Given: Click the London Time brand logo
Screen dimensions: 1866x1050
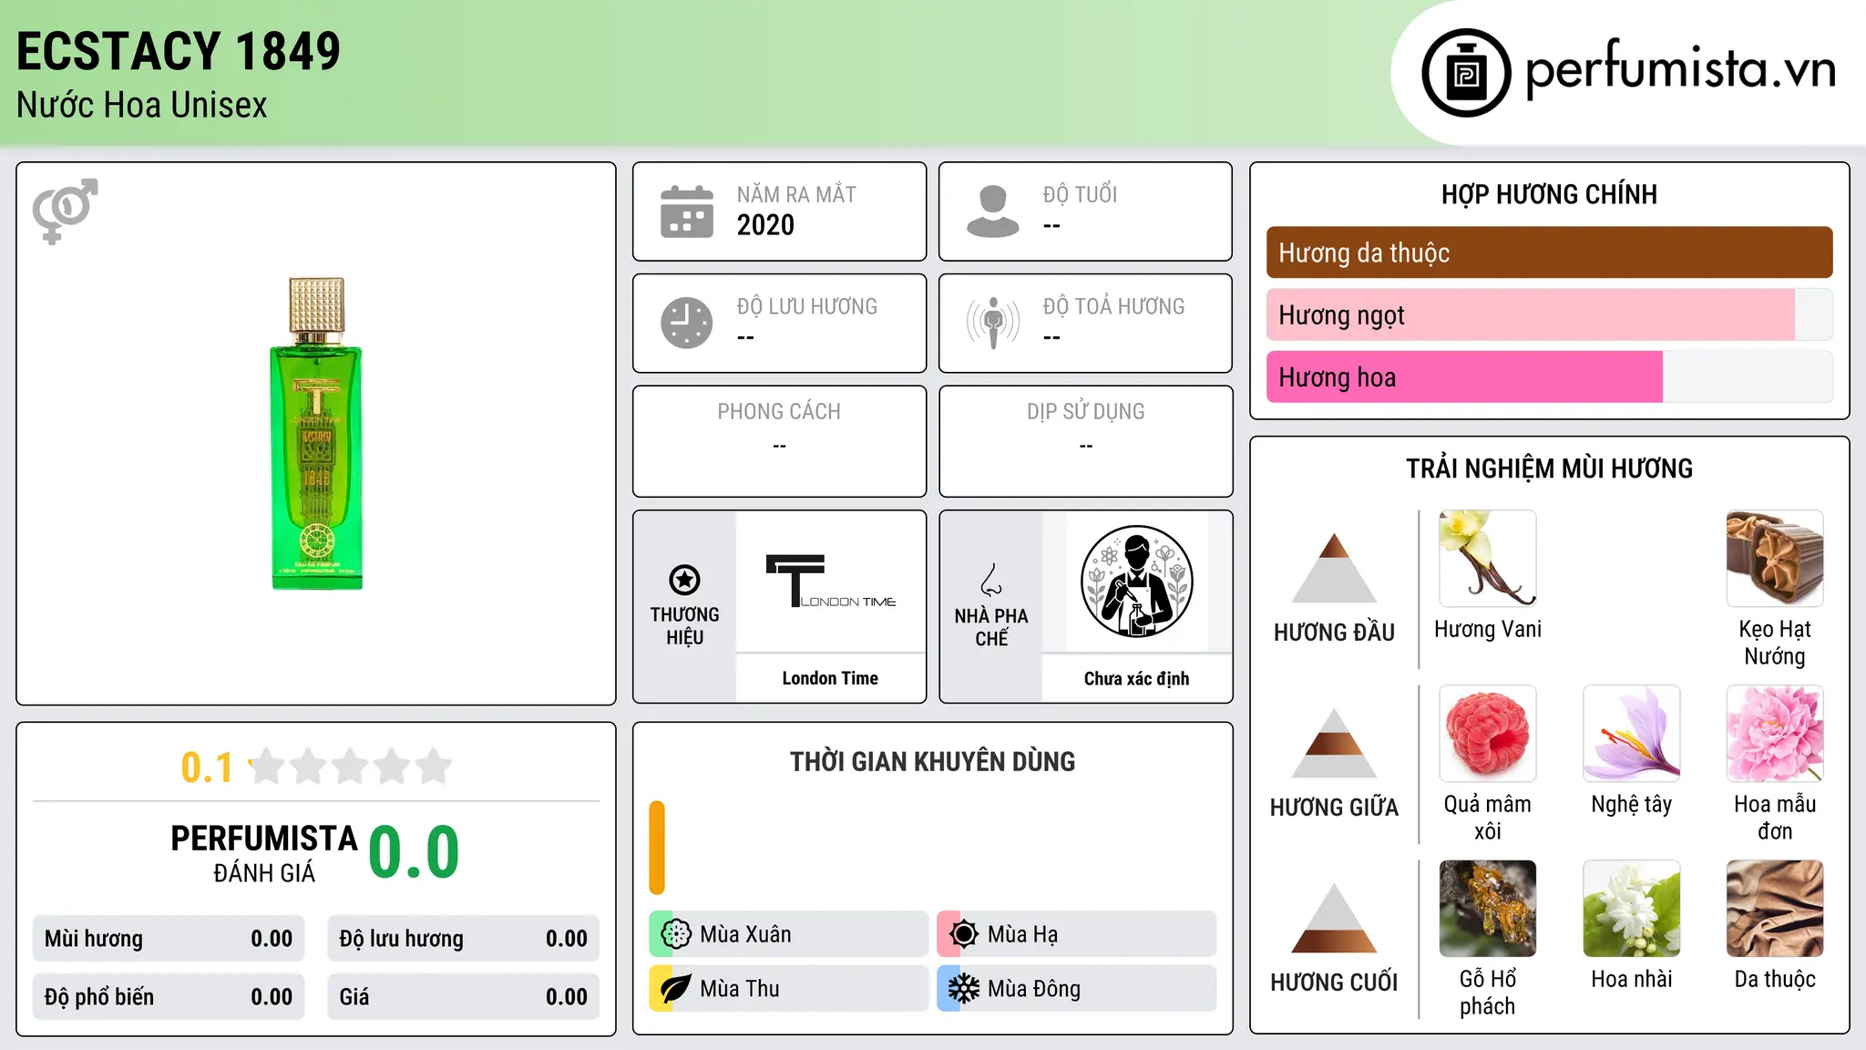Looking at the screenshot, I should click(831, 581).
